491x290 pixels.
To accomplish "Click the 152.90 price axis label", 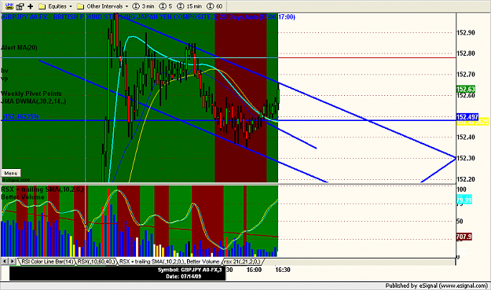I will [x=466, y=32].
